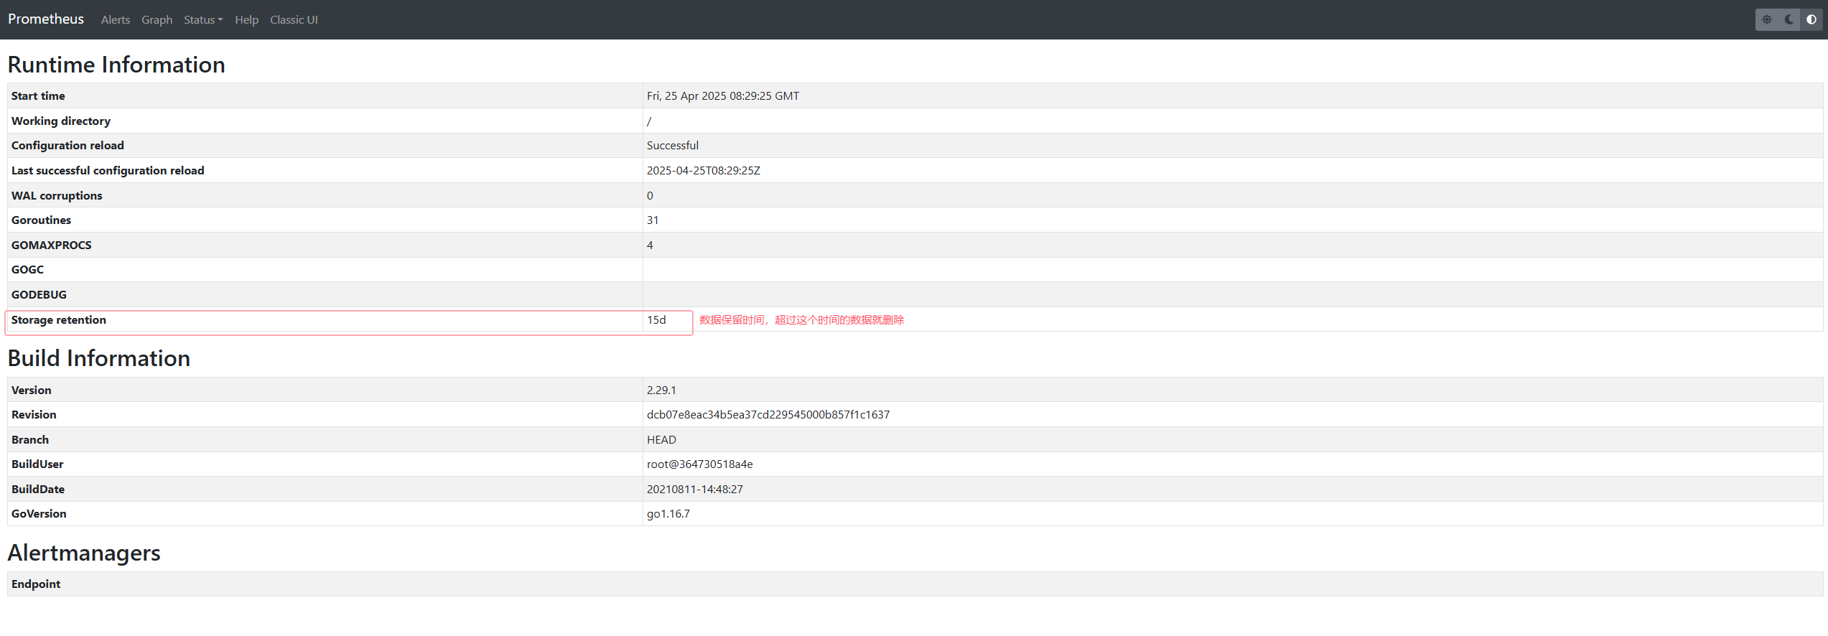Click the 'Working directory' row label
The height and width of the screenshot is (636, 1828).
(61, 121)
